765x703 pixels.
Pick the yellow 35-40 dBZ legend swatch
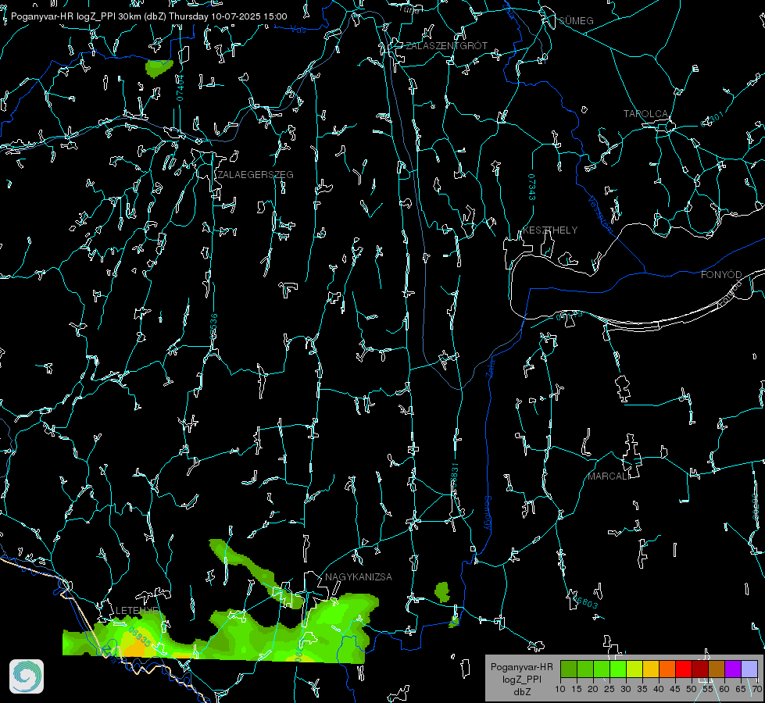[x=651, y=669]
